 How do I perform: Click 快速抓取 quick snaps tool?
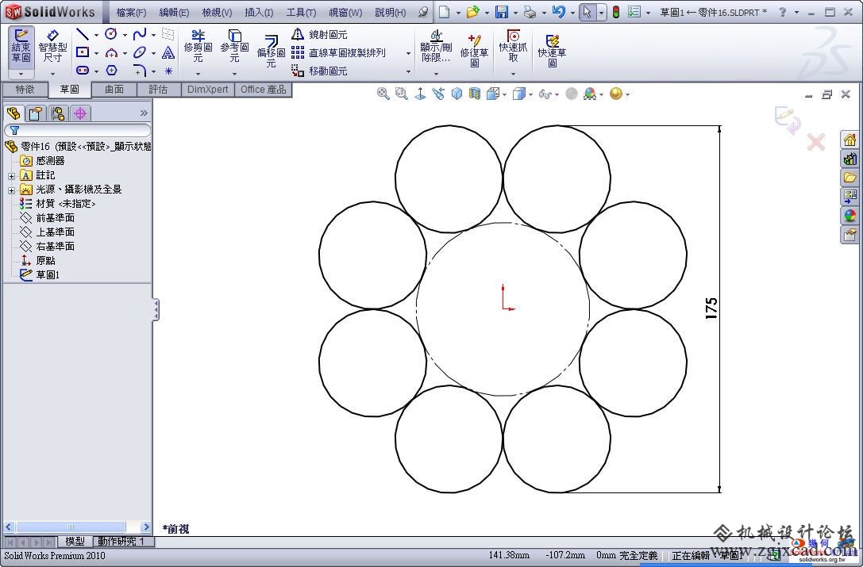[513, 47]
